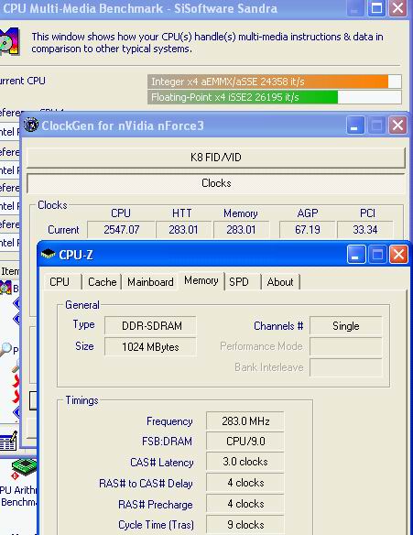Click the RAS# to CAS# Delay value field
The height and width of the screenshot is (535, 413).
[245, 483]
